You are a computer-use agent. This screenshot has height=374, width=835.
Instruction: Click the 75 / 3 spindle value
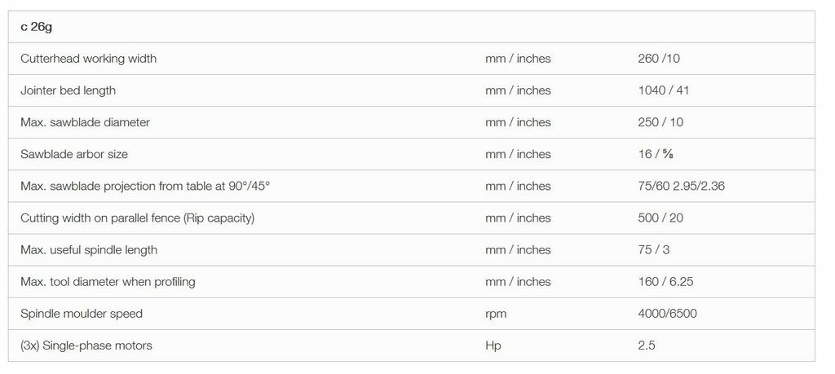pyautogui.click(x=653, y=250)
